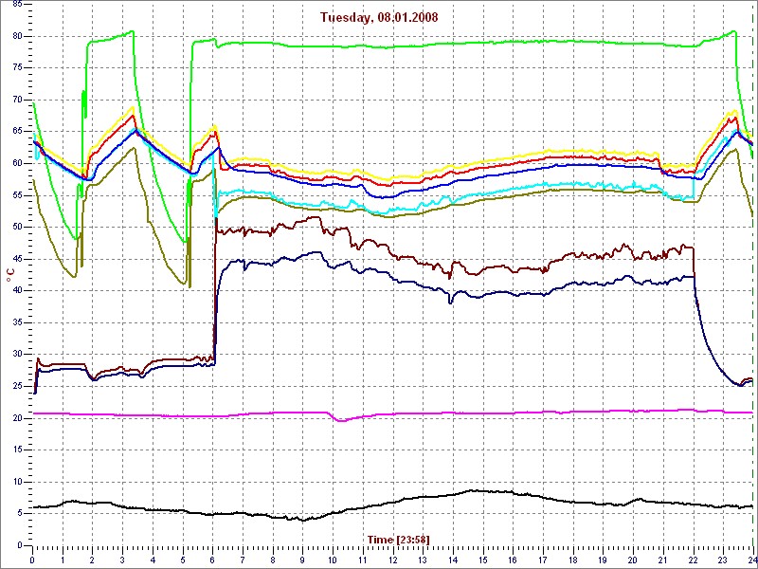Click the "Time [23:58]" axis caption
Viewport: 758px width, 569px height.
point(398,540)
